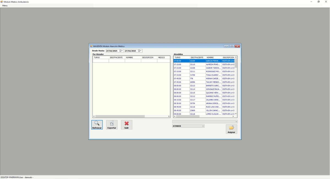The width and height of the screenshot is (330, 179).
Task: Open the start date calendar dropdown
Action: [x=121, y=51]
